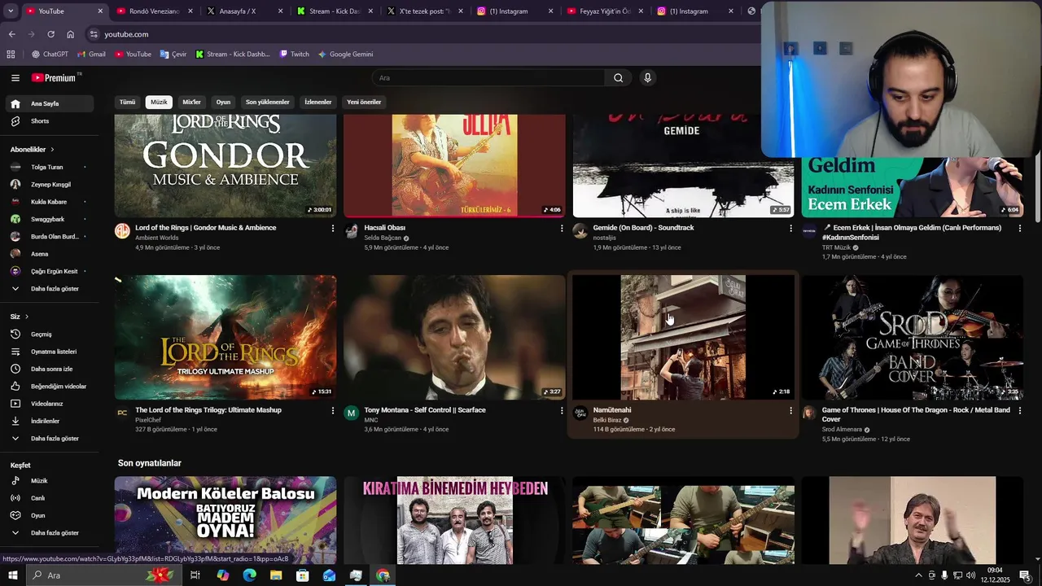Viewport: 1042px width, 586px height.
Task: Open Canlı under Keşfet
Action: (x=49, y=498)
